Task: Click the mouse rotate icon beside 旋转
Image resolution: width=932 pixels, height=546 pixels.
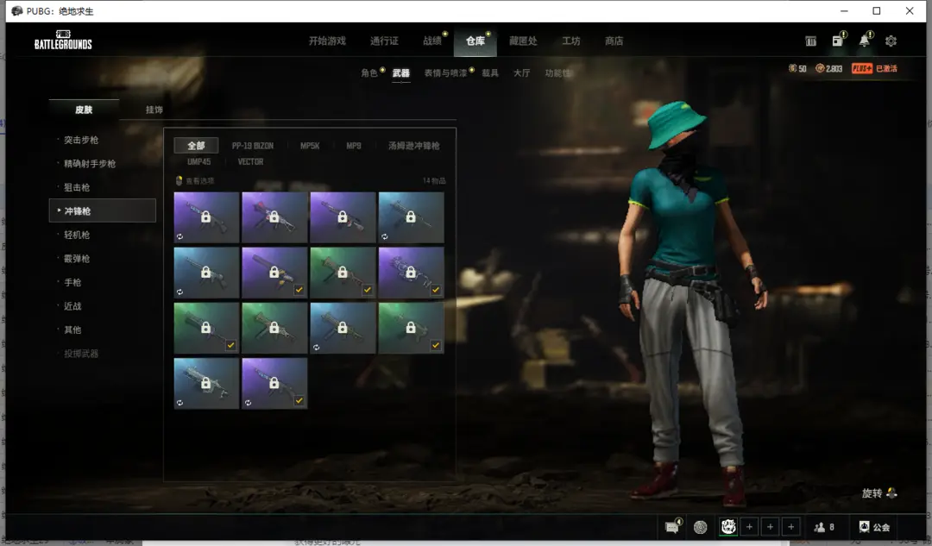Action: tap(891, 493)
